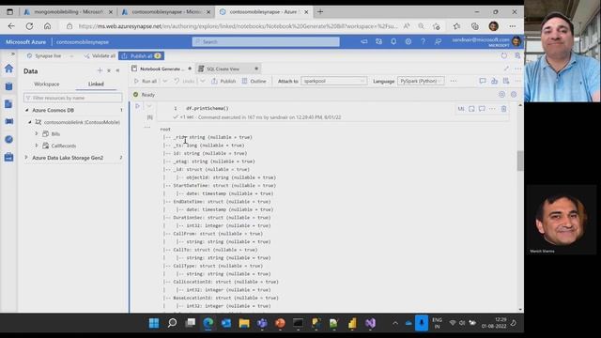Open the notebook toolbar overflow ellipsis

point(454,82)
